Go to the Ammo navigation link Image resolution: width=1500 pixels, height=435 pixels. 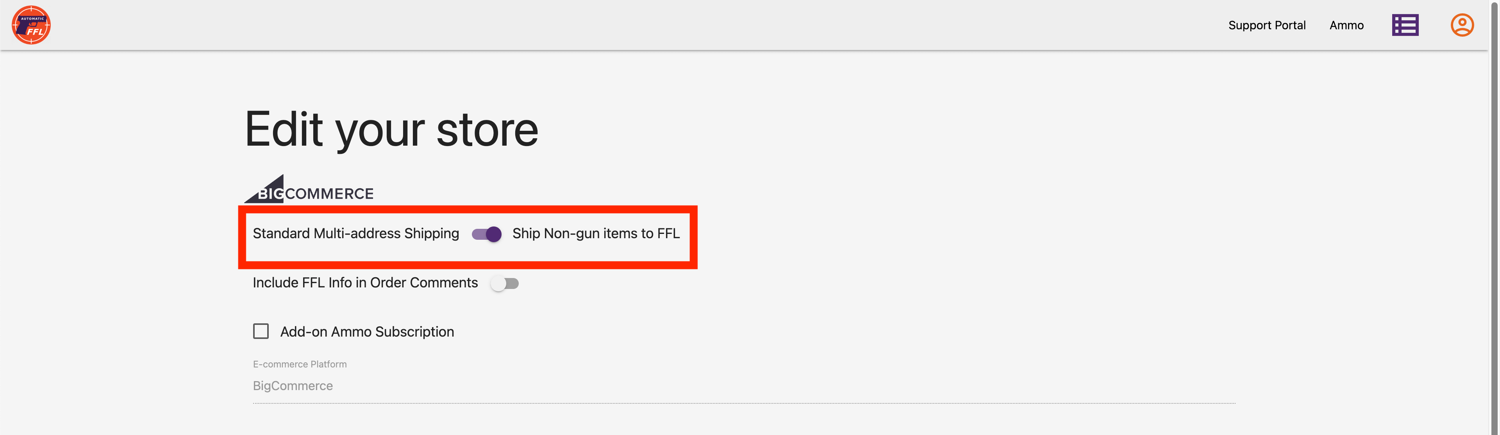click(1346, 25)
